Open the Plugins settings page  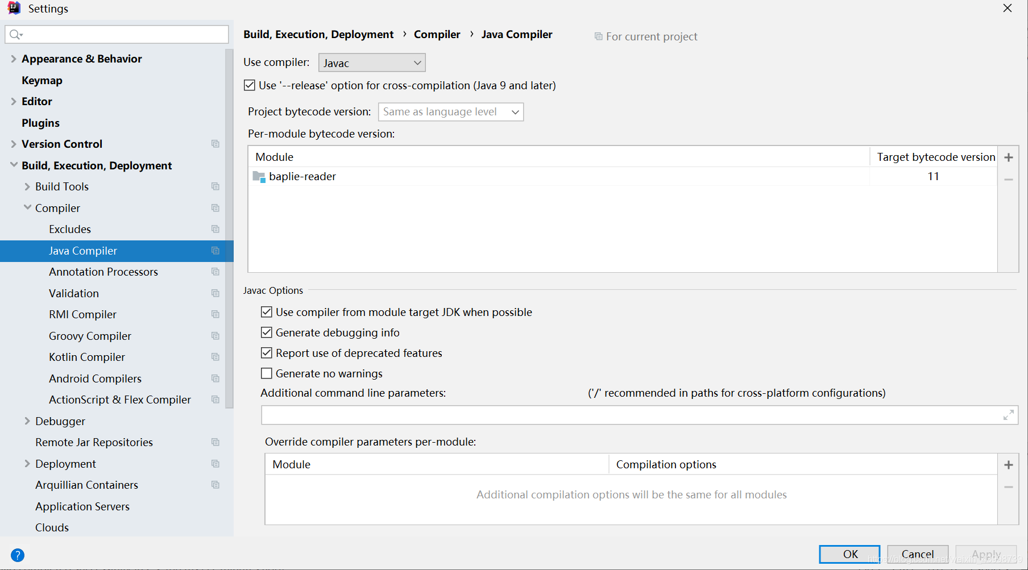pos(40,123)
